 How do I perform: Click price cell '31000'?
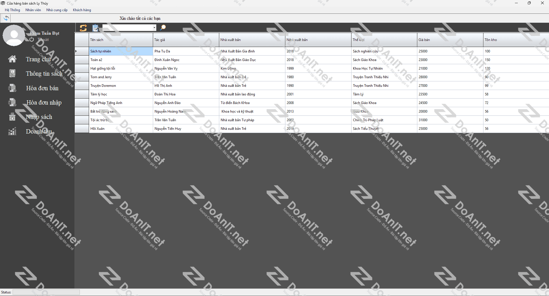(450, 120)
